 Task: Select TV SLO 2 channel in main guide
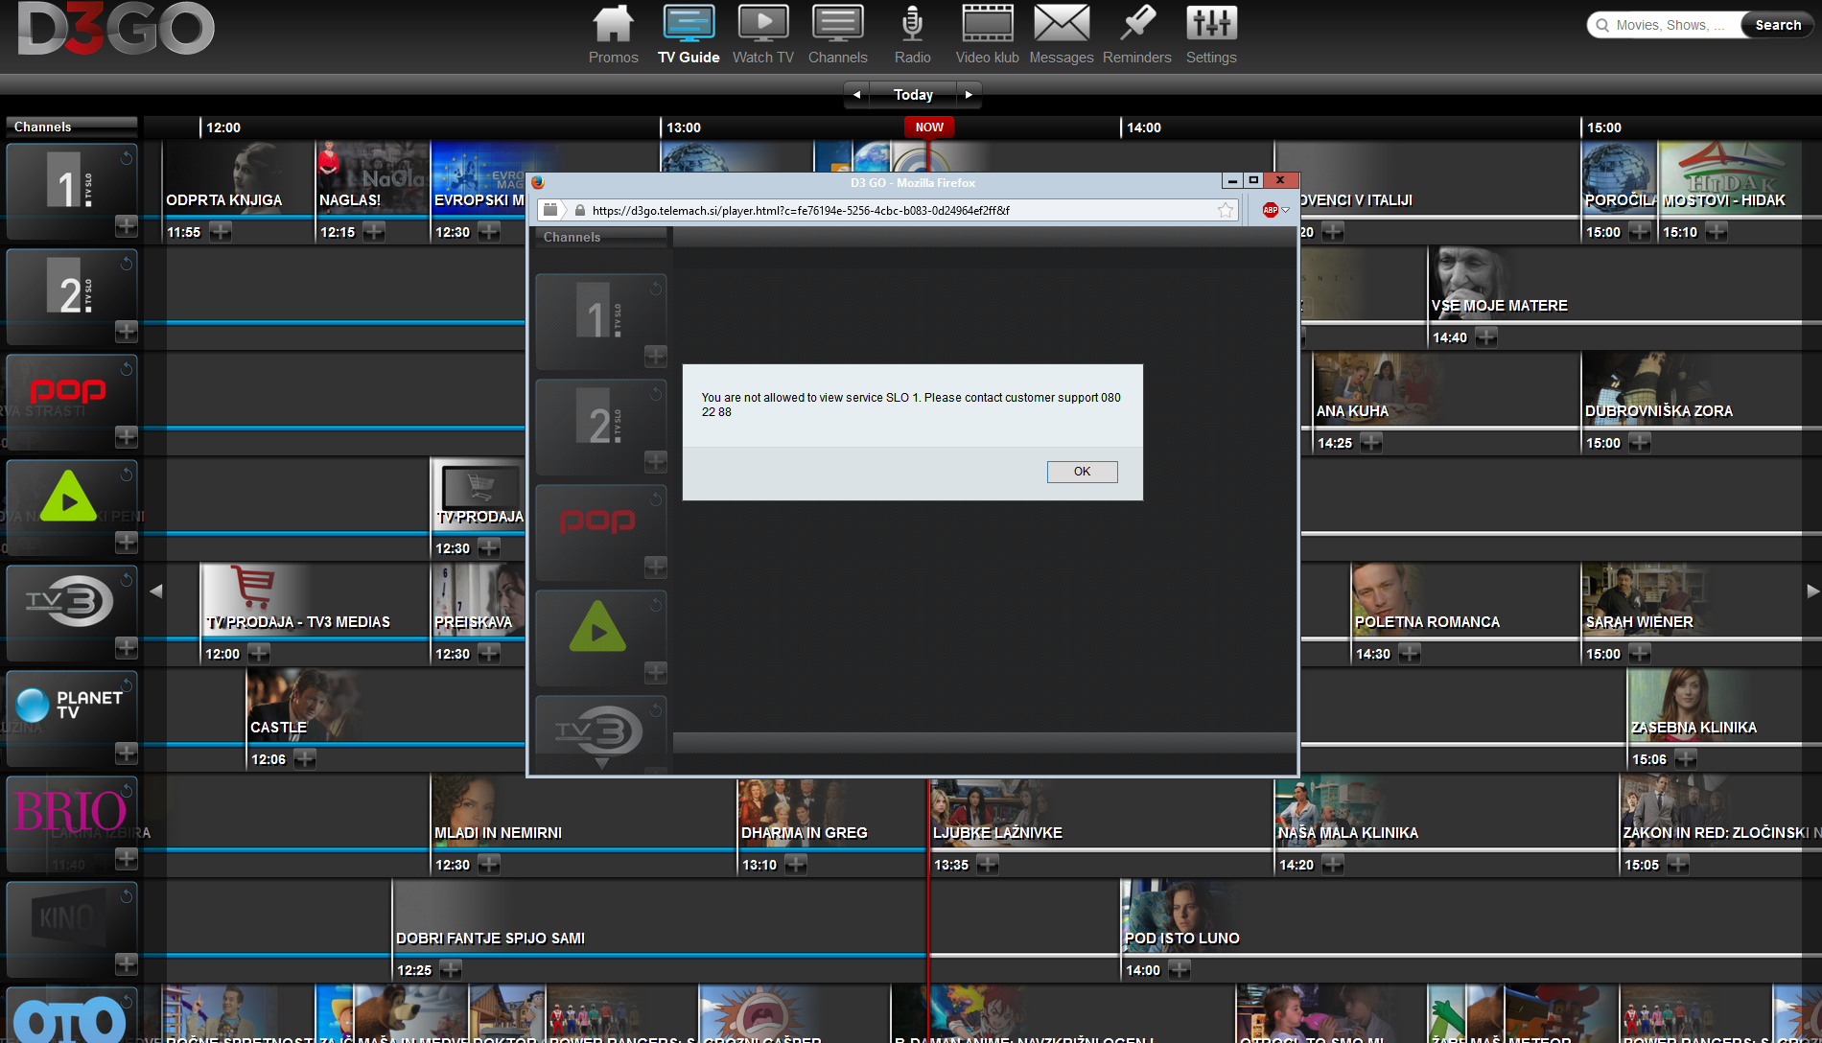pos(72,295)
